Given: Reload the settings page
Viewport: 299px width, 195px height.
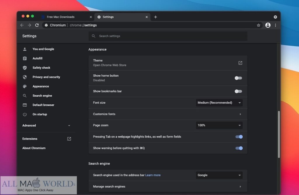Looking at the screenshot, I should click(x=37, y=25).
